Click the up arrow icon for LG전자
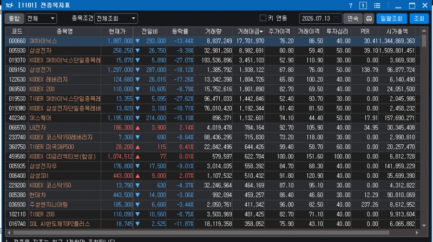 [137, 127]
